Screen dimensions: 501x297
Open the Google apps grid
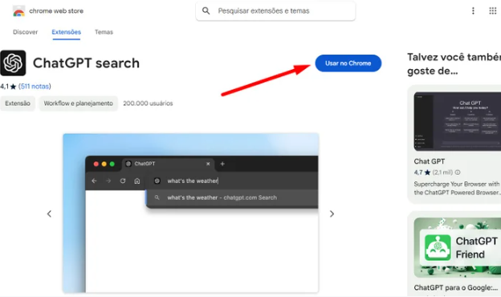coord(493,11)
